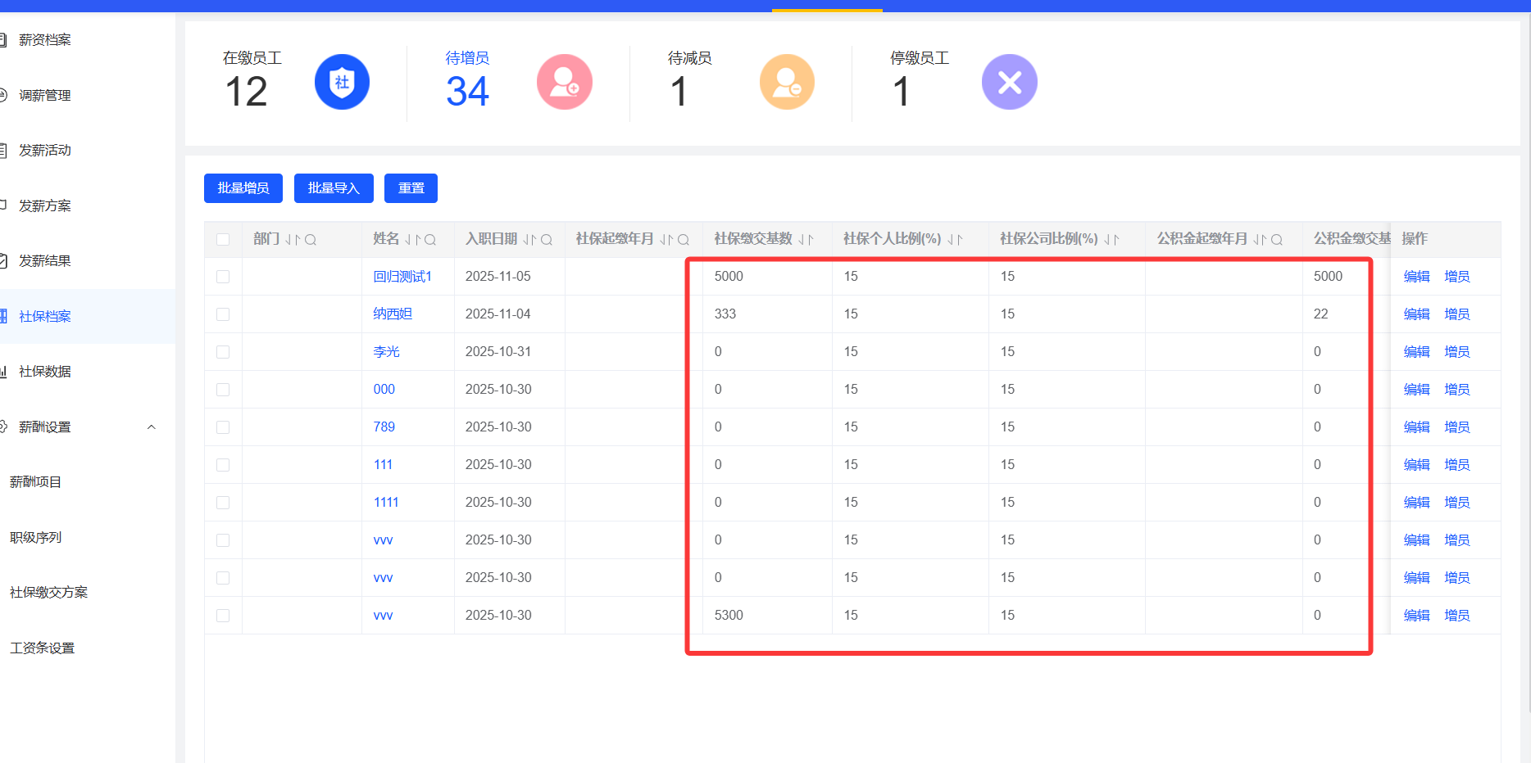
Task: Open 社保数据 in the sidebar
Action: coord(45,372)
